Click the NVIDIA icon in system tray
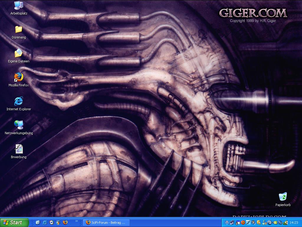This screenshot has height=227, width=302. point(275,223)
